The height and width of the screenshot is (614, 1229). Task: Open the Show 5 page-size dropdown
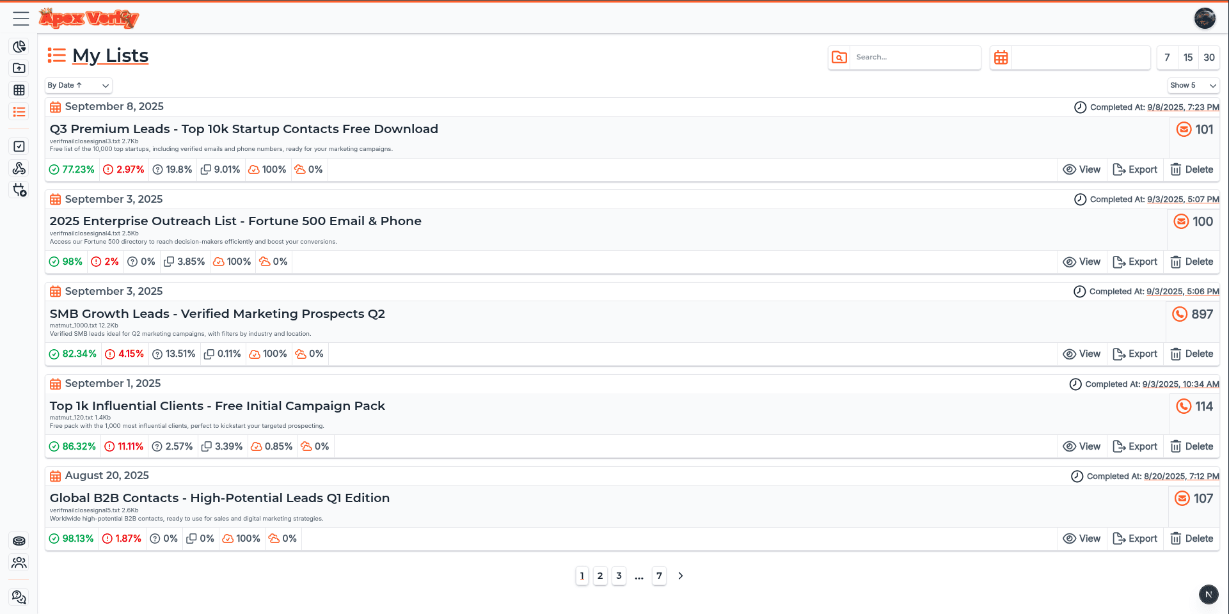1193,85
